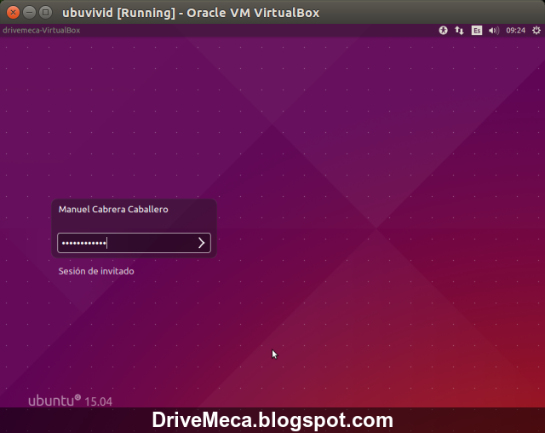
Task: Submit password with the arrow button
Action: (x=201, y=243)
